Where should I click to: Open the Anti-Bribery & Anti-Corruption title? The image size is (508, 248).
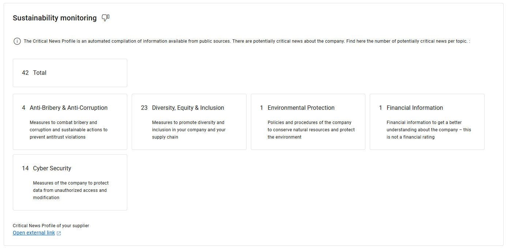(68, 108)
